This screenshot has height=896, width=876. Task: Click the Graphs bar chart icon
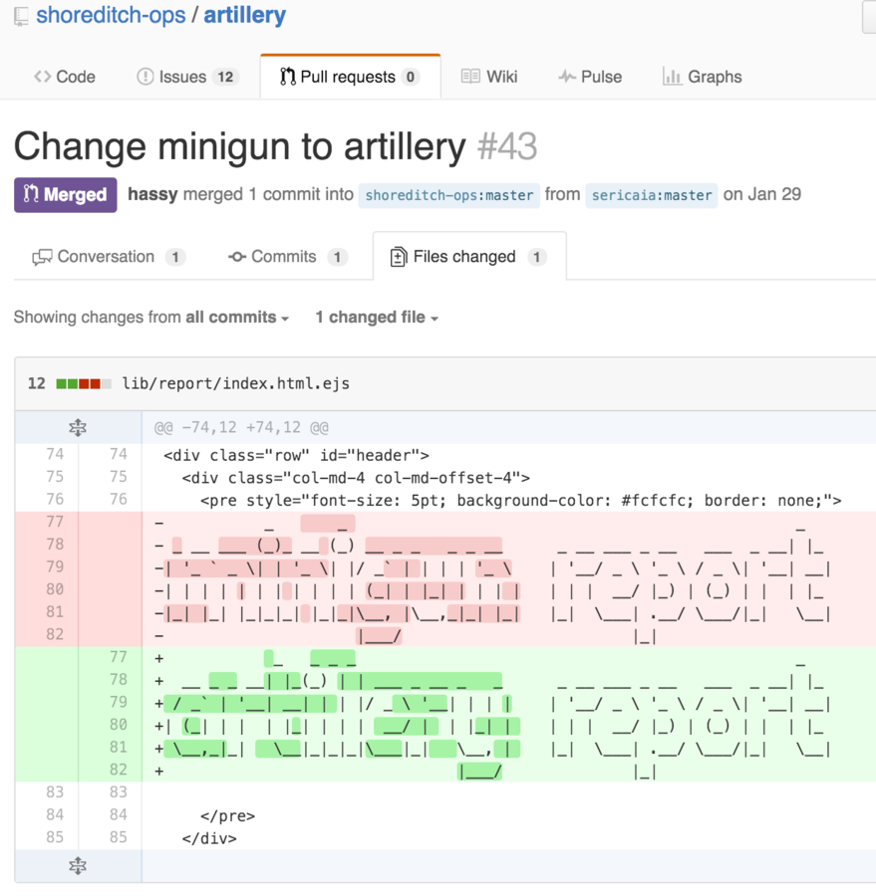pos(672,77)
